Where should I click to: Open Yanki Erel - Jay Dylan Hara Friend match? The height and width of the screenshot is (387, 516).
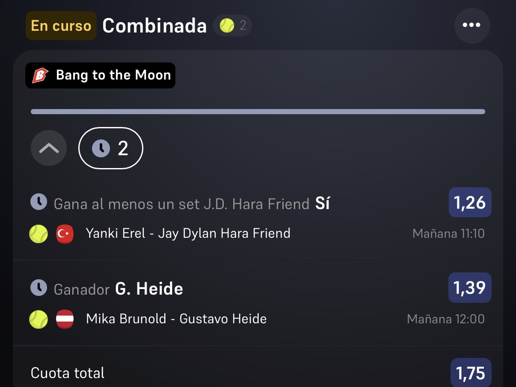[x=188, y=233]
